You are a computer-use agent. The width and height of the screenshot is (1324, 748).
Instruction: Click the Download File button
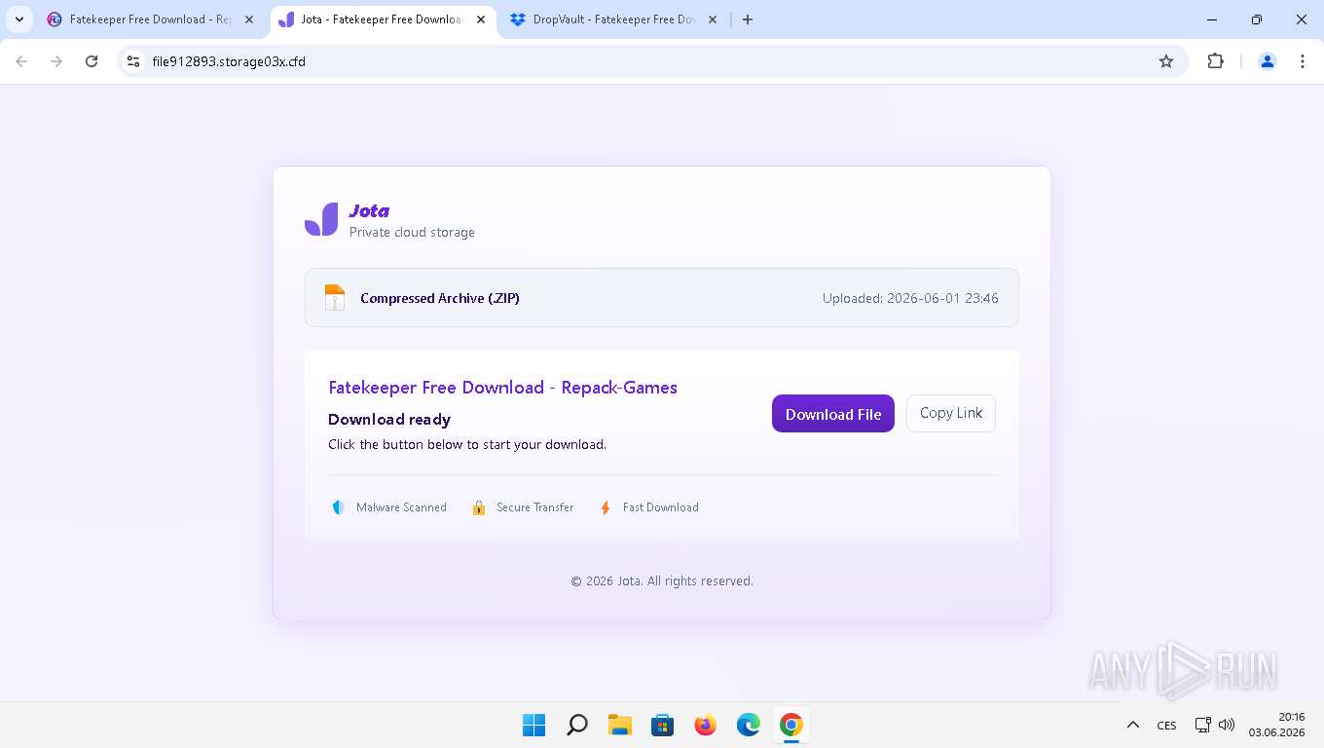coord(832,414)
